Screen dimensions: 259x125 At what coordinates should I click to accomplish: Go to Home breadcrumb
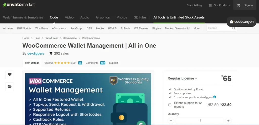pyautogui.click(x=26, y=38)
